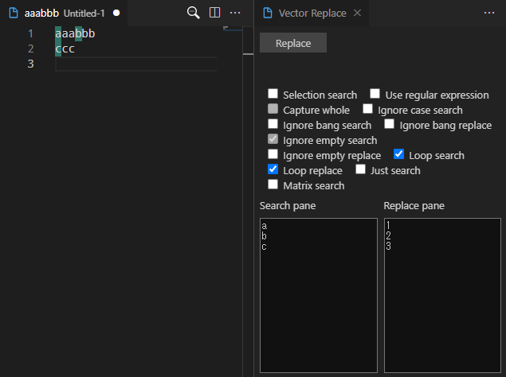This screenshot has width=506, height=377.
Task: Disable the Loop replace checkbox
Action: (273, 170)
